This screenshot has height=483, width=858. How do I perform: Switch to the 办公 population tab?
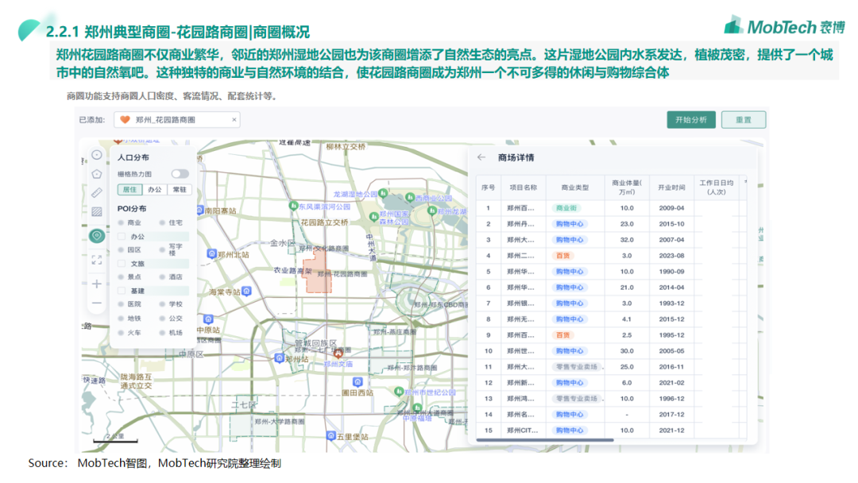pos(154,190)
